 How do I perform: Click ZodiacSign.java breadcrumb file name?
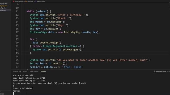[x=19, y=1]
